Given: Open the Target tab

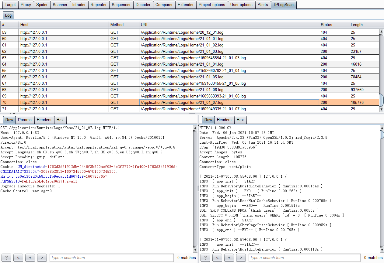Looking at the screenshot, I should [x=10, y=5].
